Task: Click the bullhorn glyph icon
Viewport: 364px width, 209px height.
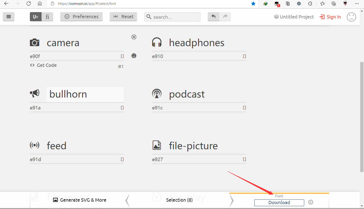Action: [x=35, y=93]
